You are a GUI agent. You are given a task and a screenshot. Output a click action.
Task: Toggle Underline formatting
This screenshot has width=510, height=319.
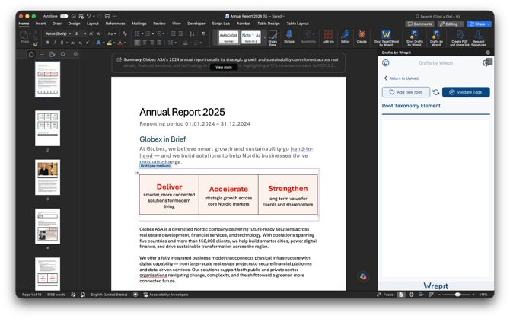[x=62, y=43]
